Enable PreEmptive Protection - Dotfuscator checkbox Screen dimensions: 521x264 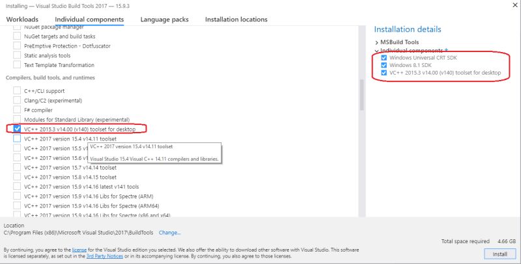pos(17,46)
